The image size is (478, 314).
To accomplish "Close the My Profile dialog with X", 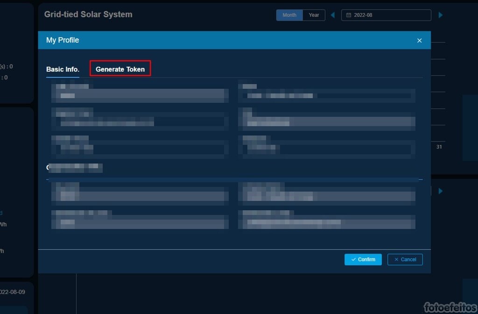I will click(419, 41).
